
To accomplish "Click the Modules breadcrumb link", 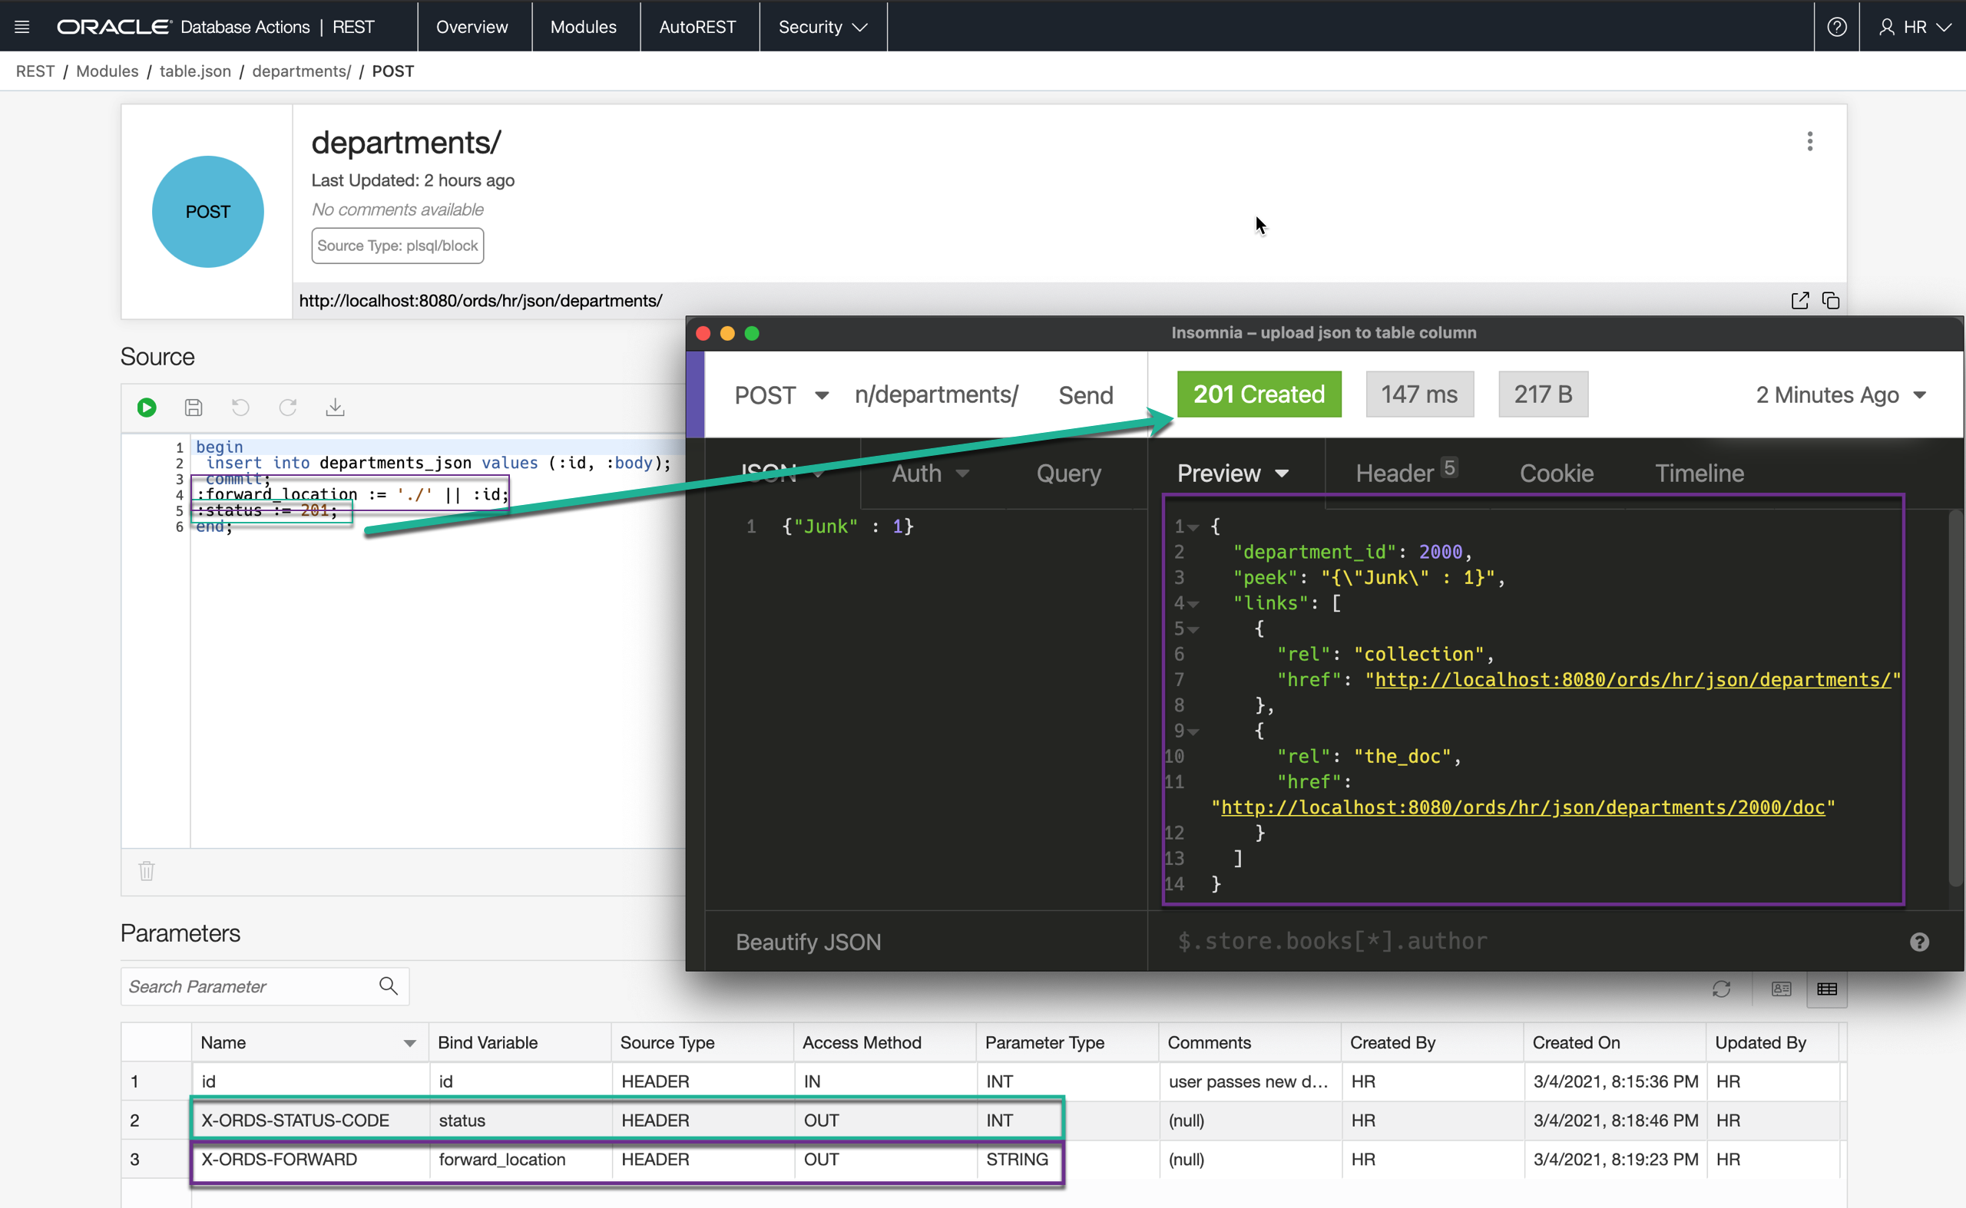I will pyautogui.click(x=108, y=71).
